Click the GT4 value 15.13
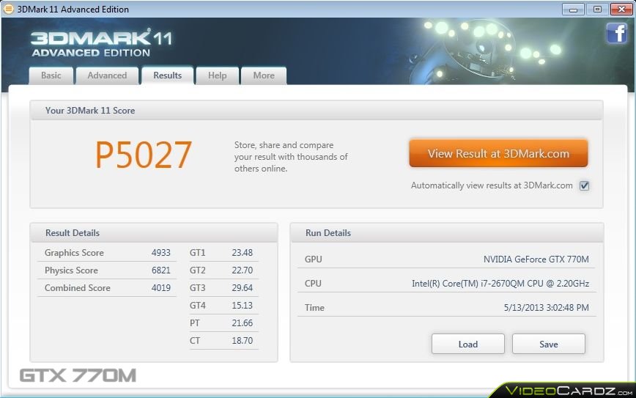 (x=242, y=305)
